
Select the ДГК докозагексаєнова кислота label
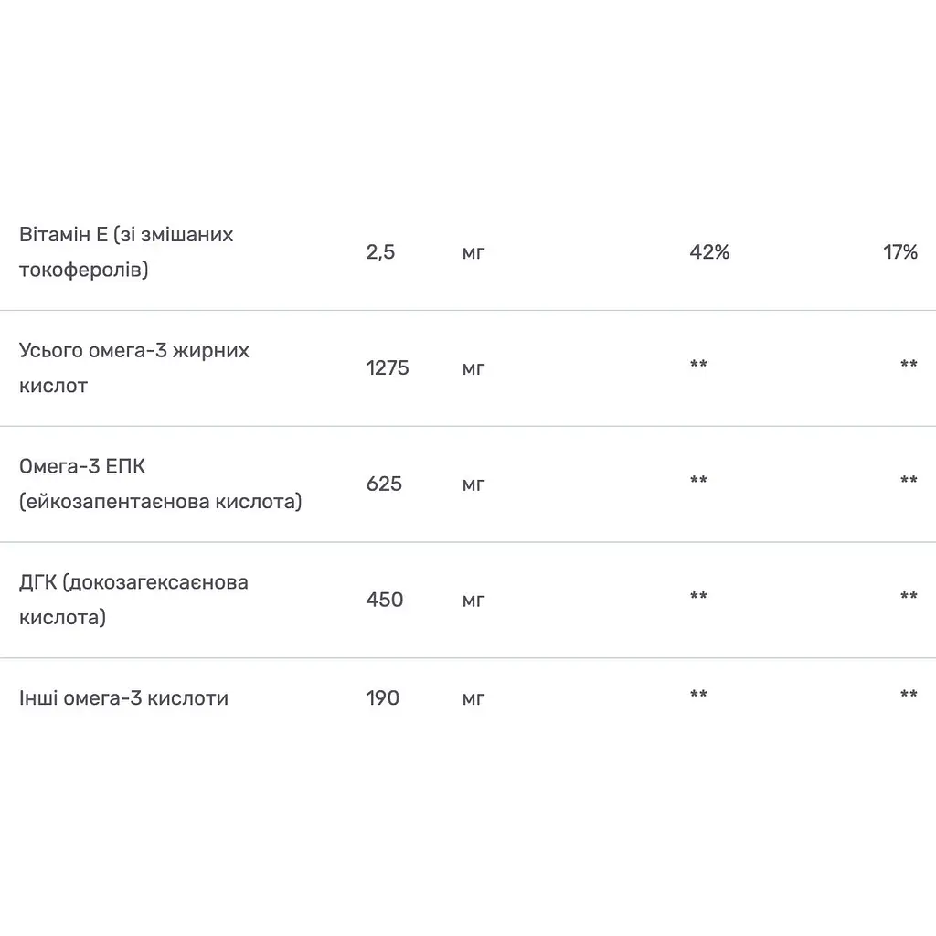pyautogui.click(x=133, y=600)
